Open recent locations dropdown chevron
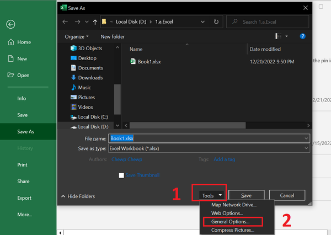The width and height of the screenshot is (331, 235). pyautogui.click(x=87, y=22)
